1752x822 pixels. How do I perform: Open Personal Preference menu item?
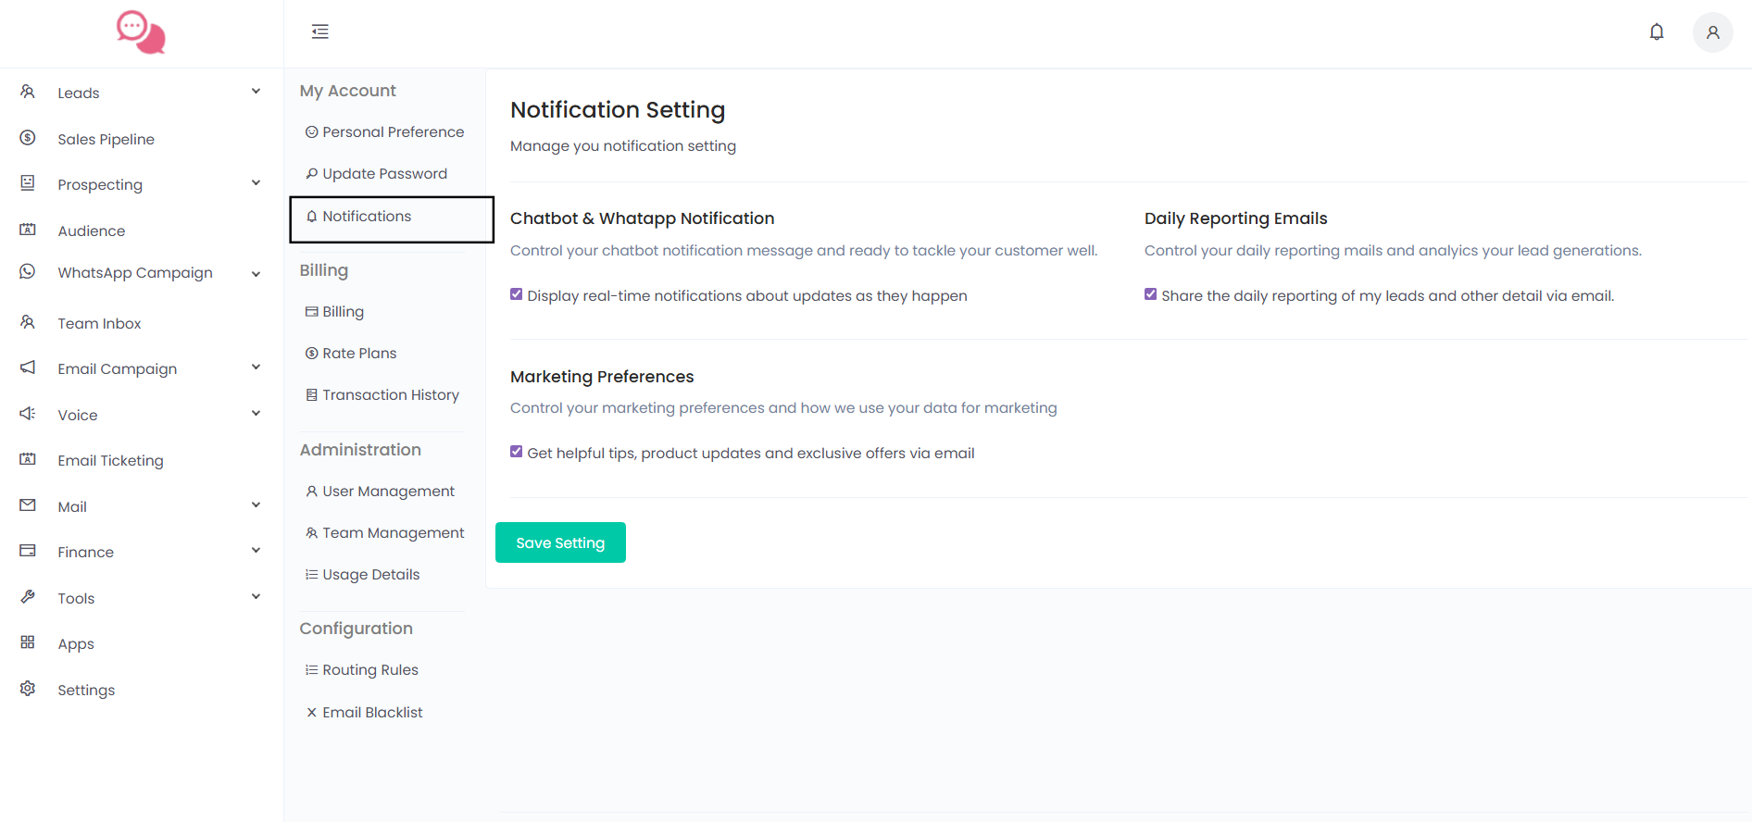click(393, 132)
